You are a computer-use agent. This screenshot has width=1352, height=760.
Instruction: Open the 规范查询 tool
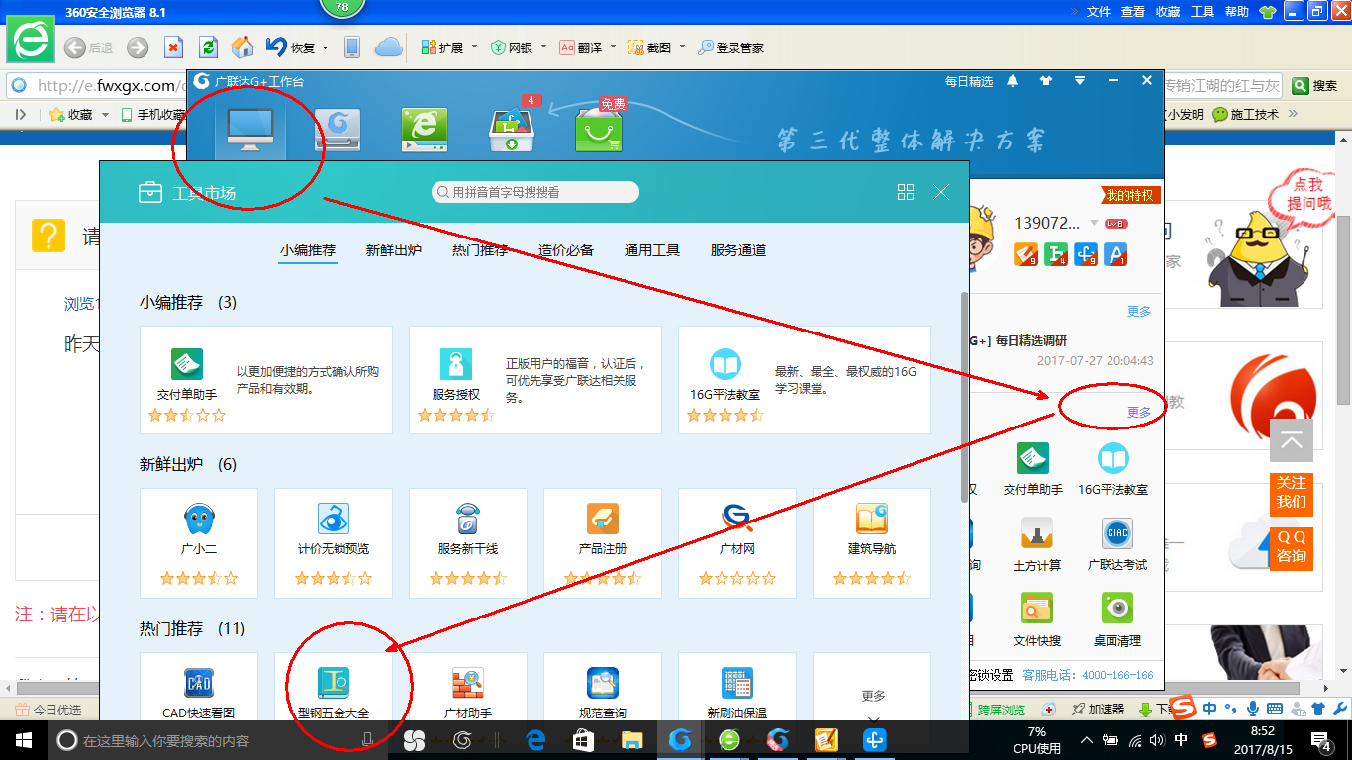pos(603,687)
